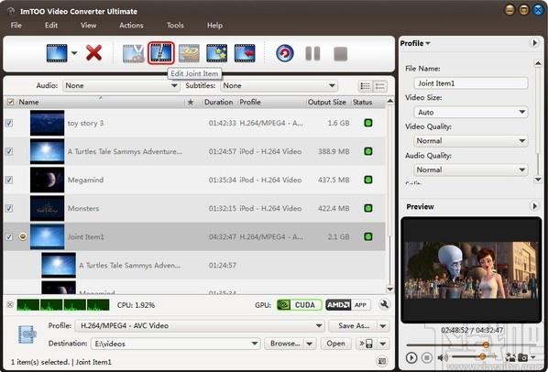Select the Megamind row thumbnail

click(47, 180)
